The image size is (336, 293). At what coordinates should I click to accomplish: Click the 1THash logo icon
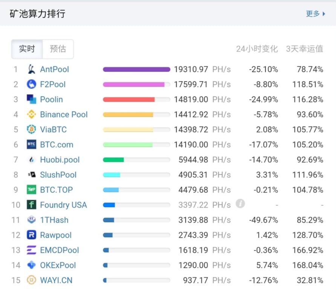pyautogui.click(x=32, y=220)
